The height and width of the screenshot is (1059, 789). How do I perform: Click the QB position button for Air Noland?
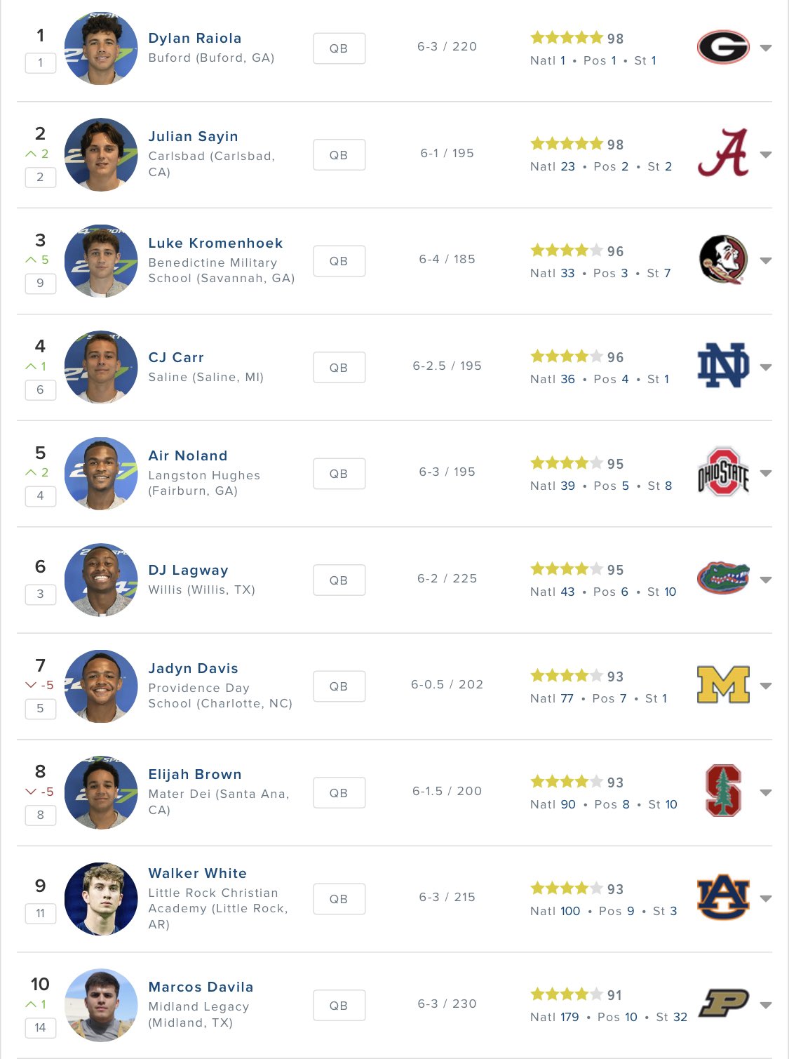pyautogui.click(x=339, y=474)
